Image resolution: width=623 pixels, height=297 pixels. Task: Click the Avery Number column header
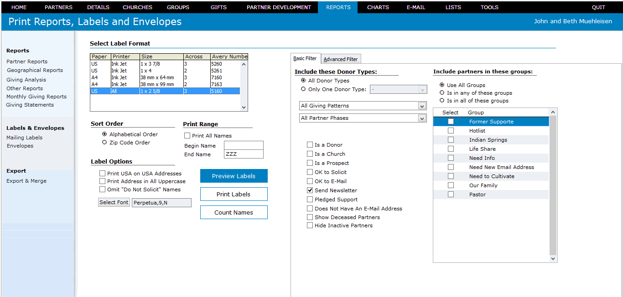click(x=229, y=57)
